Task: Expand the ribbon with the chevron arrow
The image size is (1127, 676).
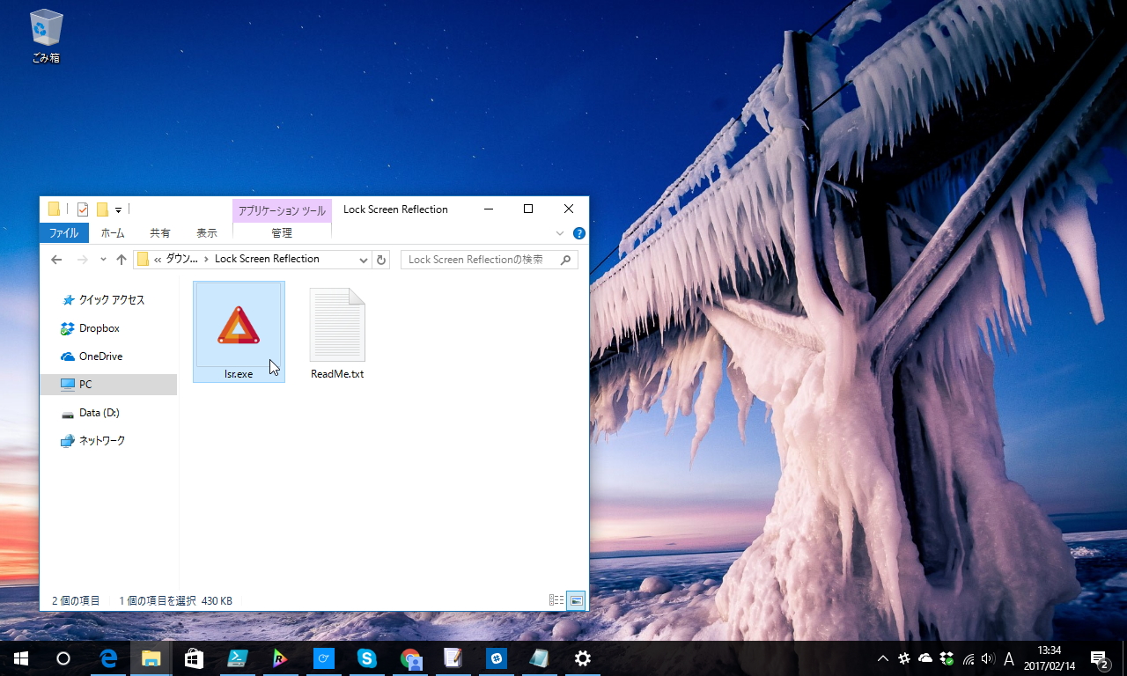Action: pyautogui.click(x=560, y=233)
